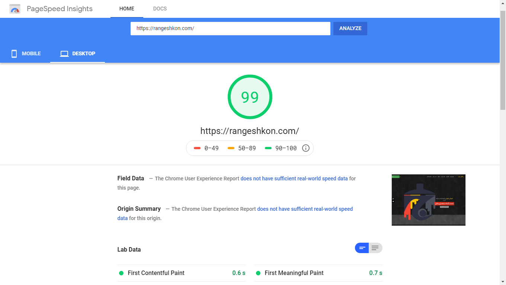This screenshot has height=285, width=506.
Task: Click the scrollbar down arrow
Action: (503, 282)
